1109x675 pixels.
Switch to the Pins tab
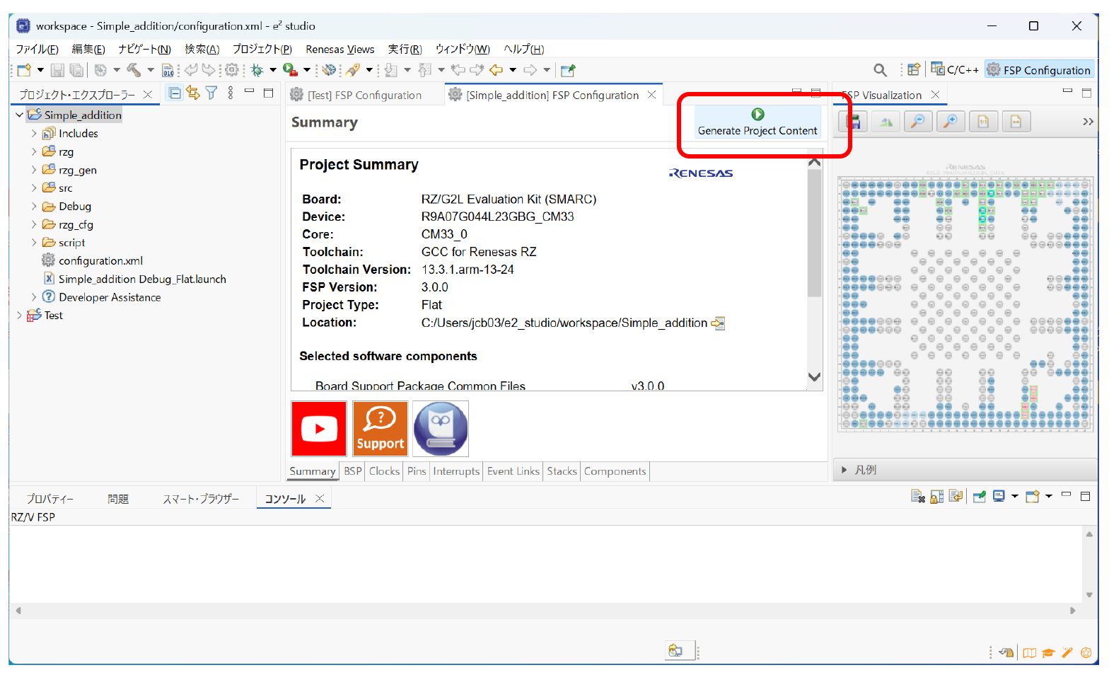click(417, 471)
